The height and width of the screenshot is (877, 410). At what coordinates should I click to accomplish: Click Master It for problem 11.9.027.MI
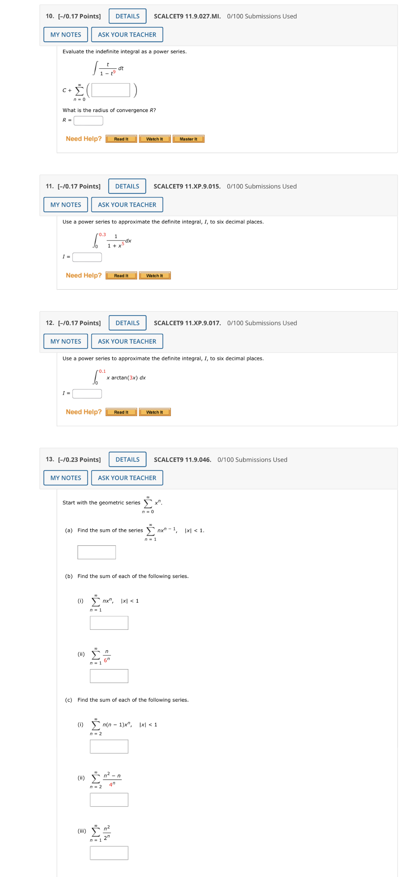click(x=188, y=139)
